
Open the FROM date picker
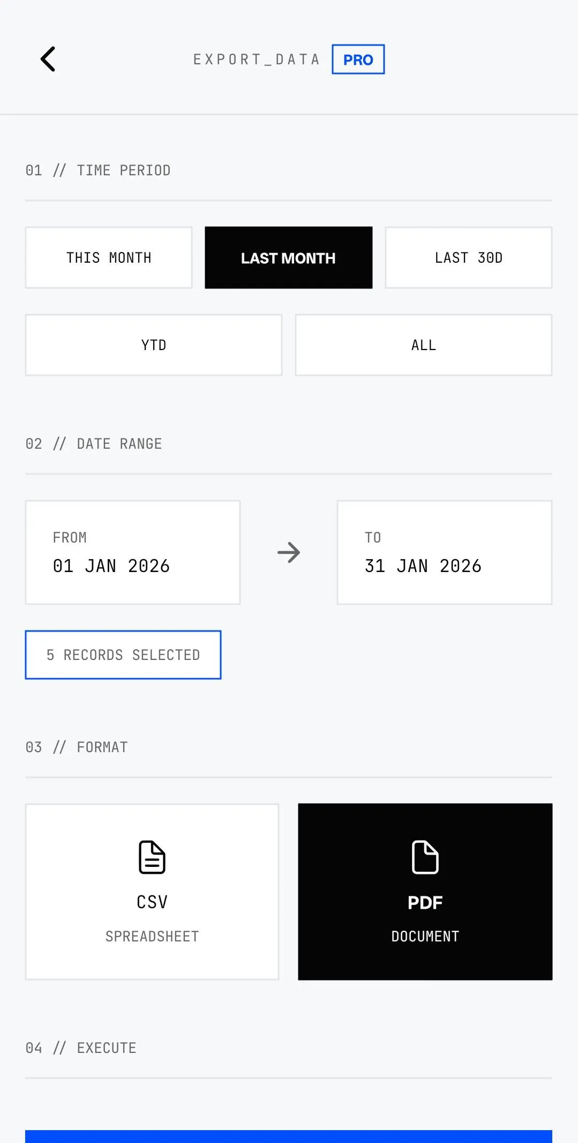pos(133,553)
